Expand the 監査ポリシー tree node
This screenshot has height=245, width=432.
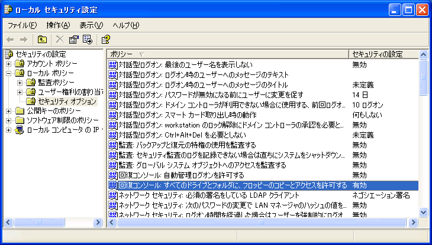pos(20,83)
